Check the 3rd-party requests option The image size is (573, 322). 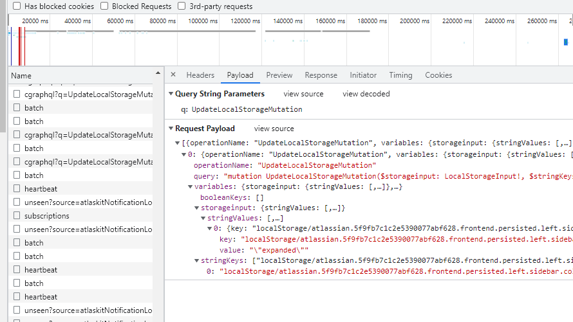coord(182,6)
